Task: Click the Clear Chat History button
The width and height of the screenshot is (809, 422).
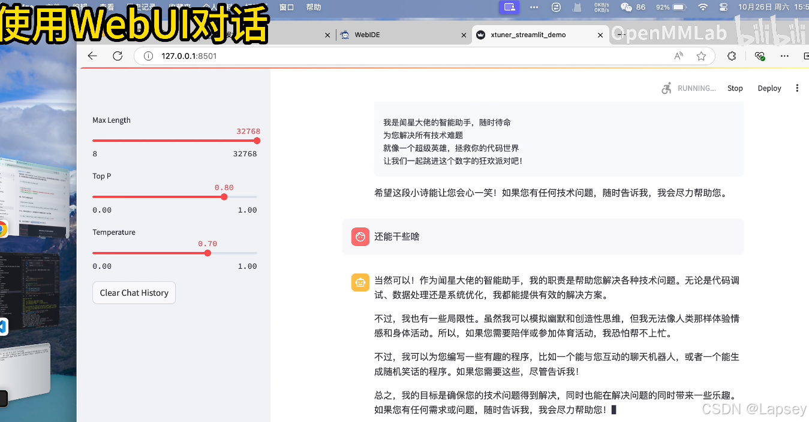Action: pyautogui.click(x=134, y=293)
